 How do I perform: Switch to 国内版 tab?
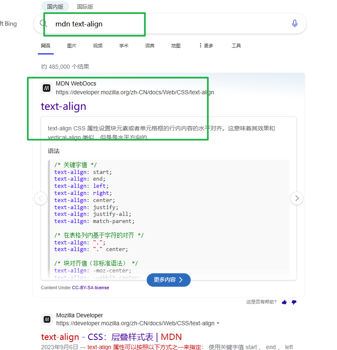pyautogui.click(x=55, y=7)
